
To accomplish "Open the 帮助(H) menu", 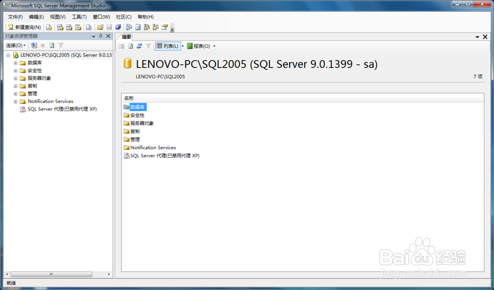I will [x=146, y=17].
